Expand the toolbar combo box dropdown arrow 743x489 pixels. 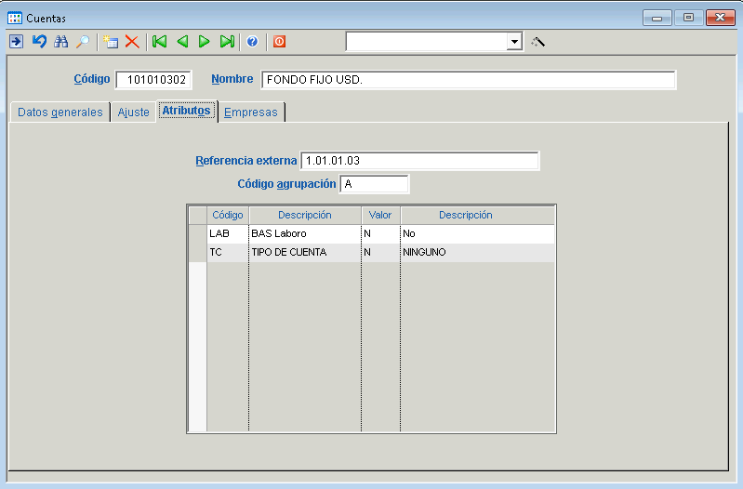pos(514,42)
